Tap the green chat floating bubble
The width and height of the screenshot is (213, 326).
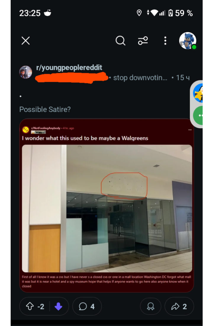pyautogui.click(x=198, y=115)
